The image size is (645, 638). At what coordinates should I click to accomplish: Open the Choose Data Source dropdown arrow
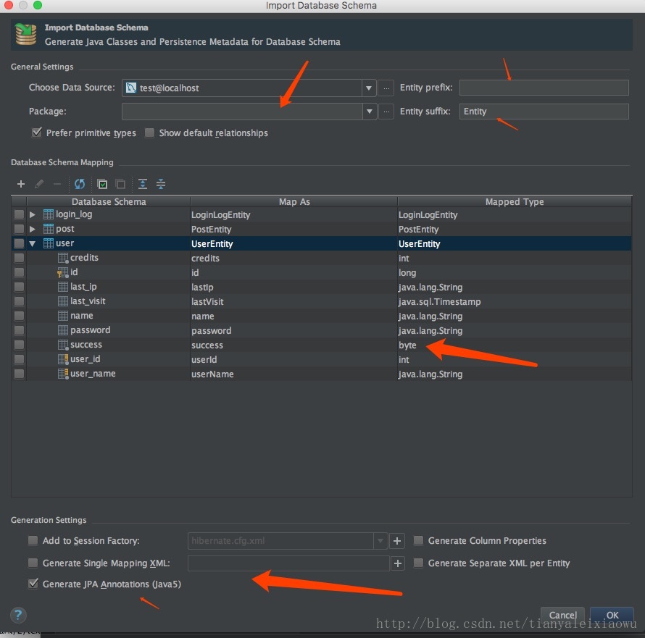[x=369, y=88]
